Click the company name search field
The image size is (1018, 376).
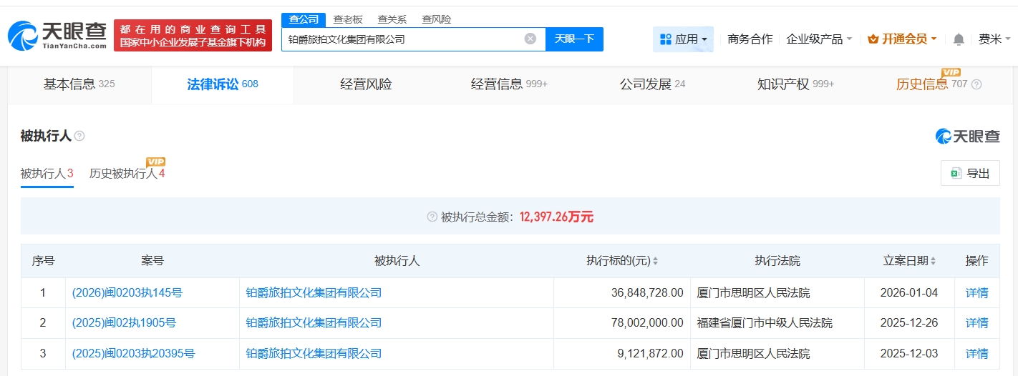[x=401, y=39]
